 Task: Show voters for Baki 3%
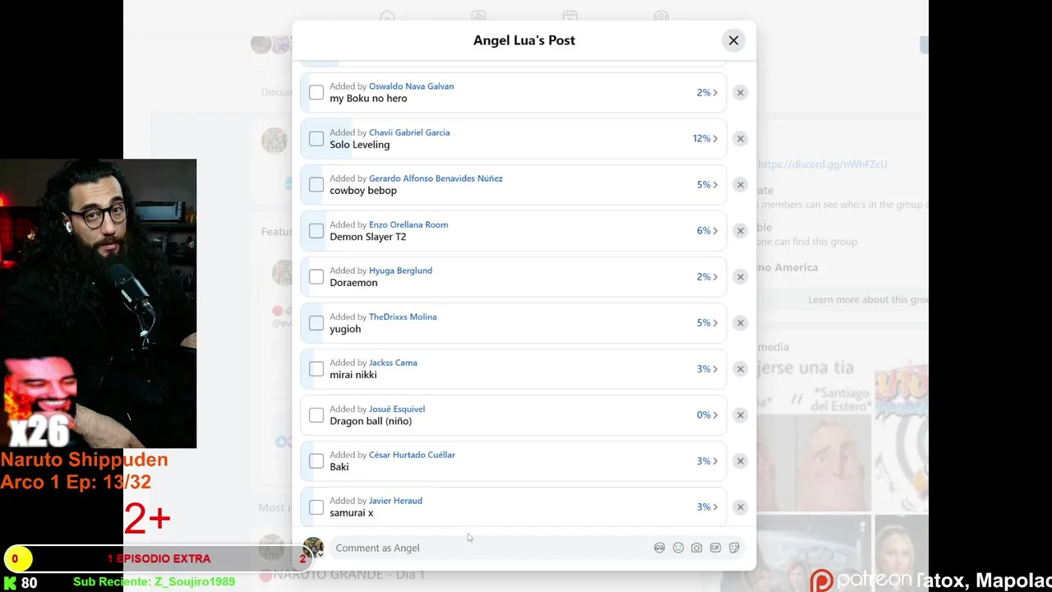click(x=707, y=461)
